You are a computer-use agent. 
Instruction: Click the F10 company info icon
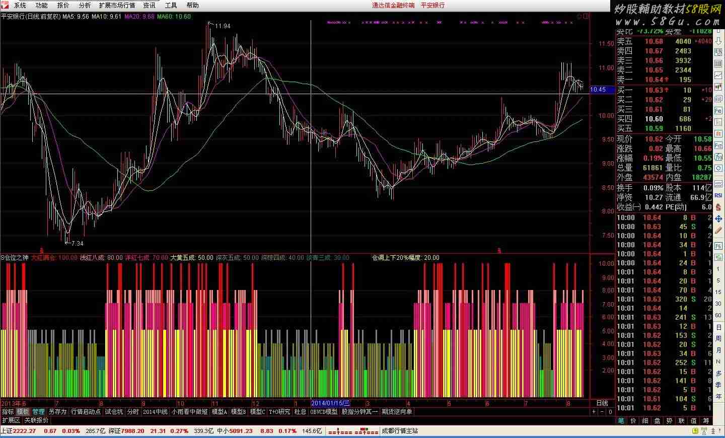click(718, 111)
